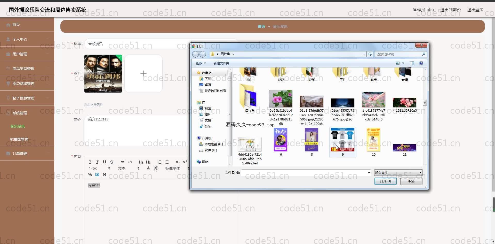Expand the 文件名 history dropdown
This screenshot has height=244, width=495.
[x=369, y=173]
